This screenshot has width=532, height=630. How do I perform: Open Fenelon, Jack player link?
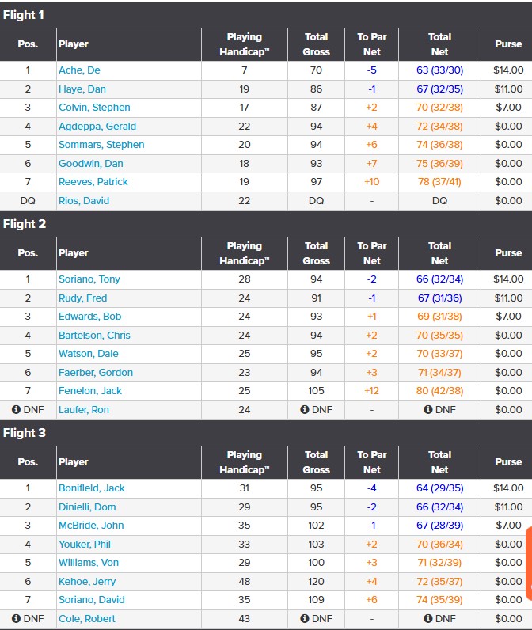point(90,391)
